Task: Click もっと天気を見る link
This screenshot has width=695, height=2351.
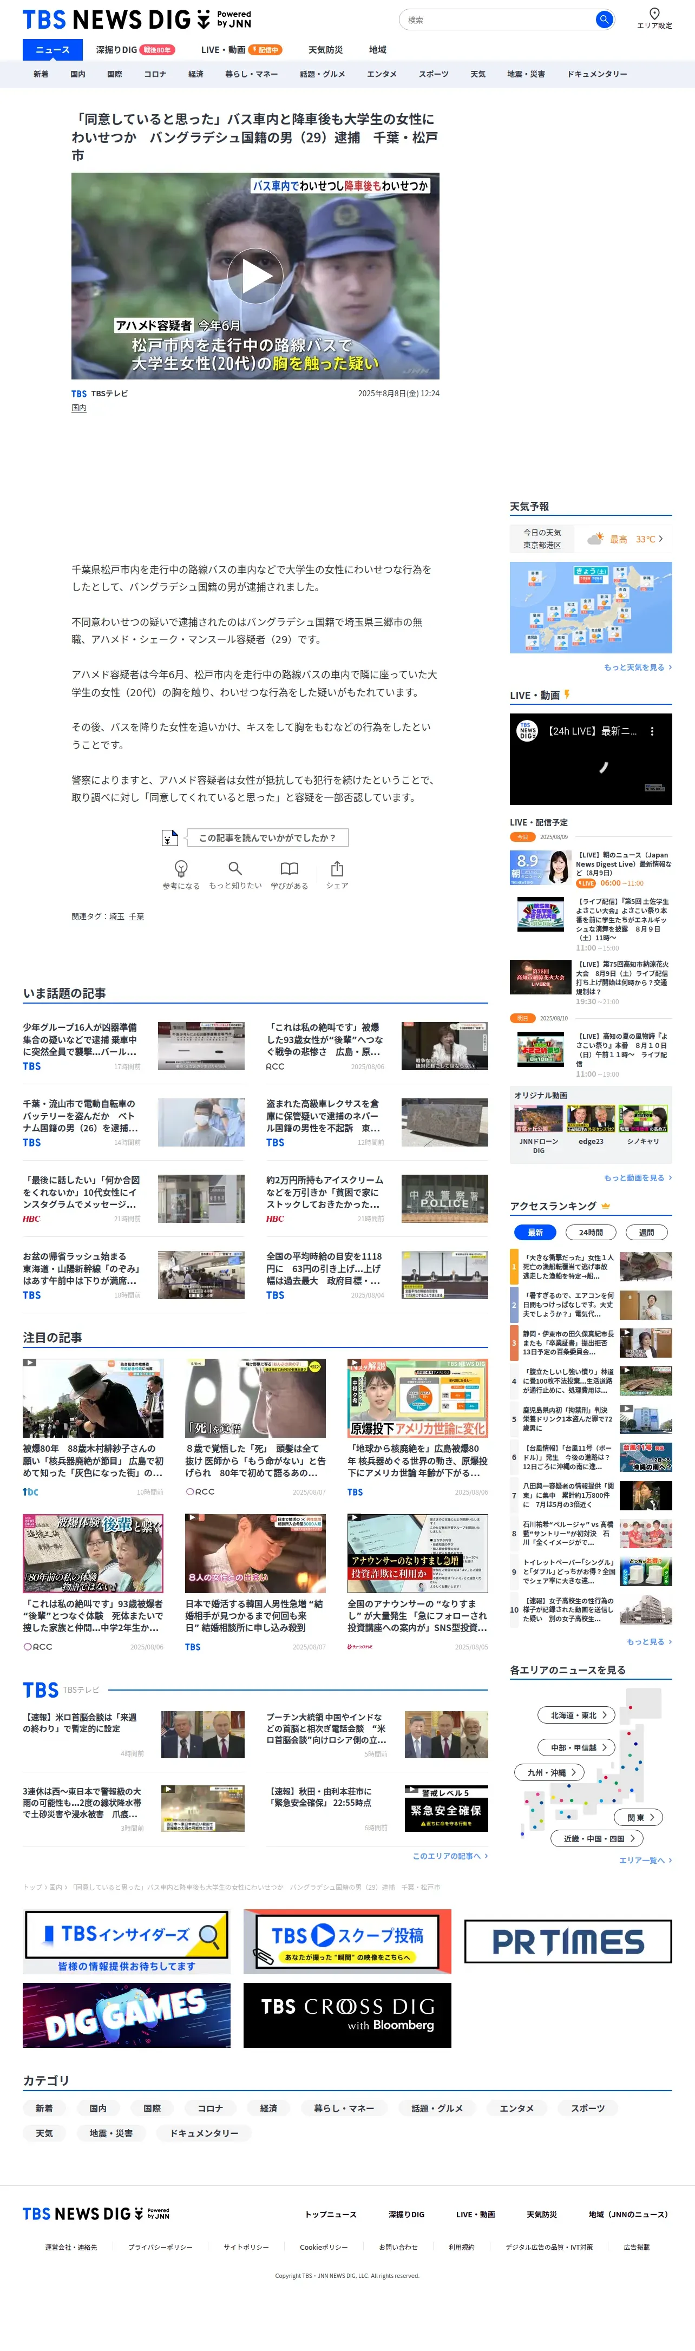Action: click(x=638, y=667)
